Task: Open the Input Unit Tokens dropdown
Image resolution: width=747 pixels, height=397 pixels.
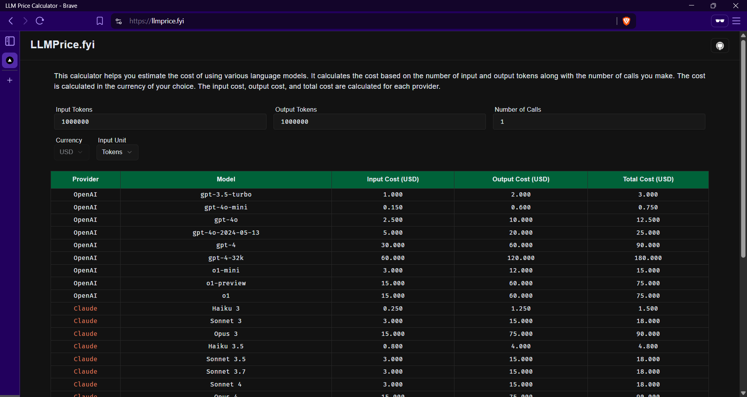Action: tap(117, 152)
